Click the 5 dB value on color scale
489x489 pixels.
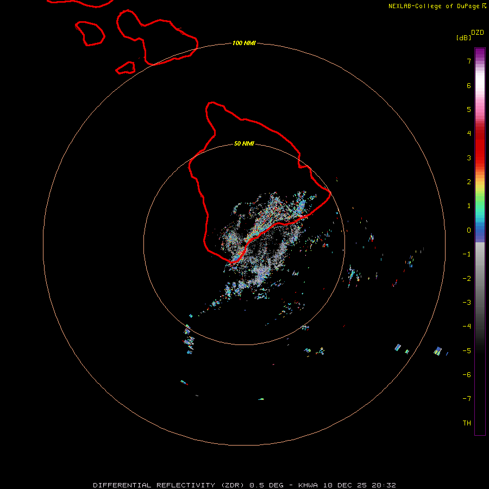tap(469, 109)
